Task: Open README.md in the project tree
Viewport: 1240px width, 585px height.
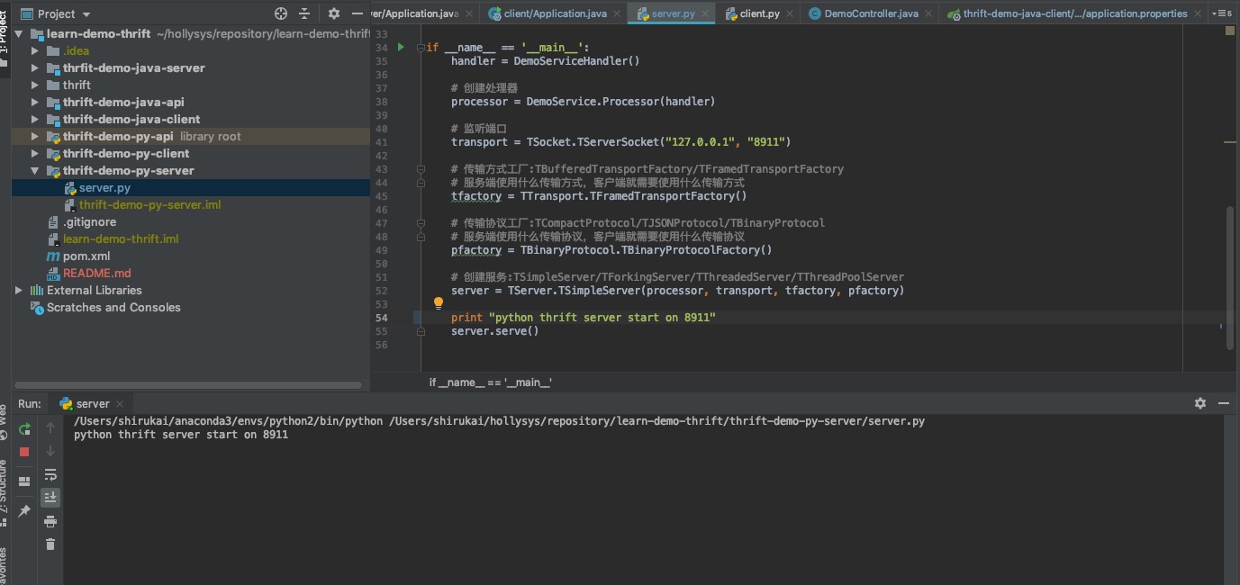Action: tap(96, 274)
